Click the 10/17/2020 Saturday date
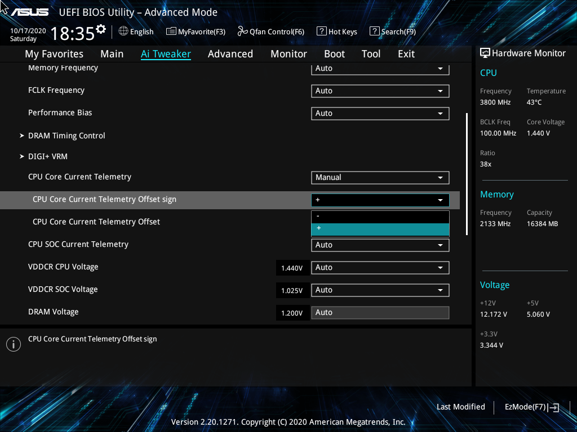Viewport: 577px width, 432px height. click(x=28, y=35)
